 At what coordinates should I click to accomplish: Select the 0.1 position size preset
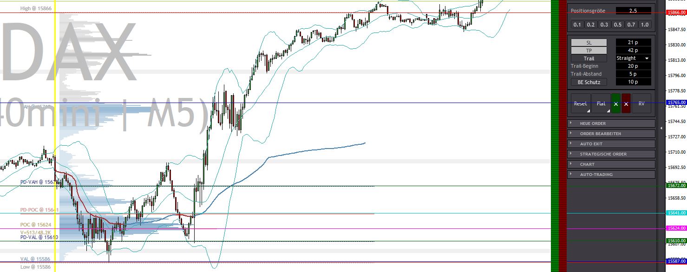[x=576, y=25]
